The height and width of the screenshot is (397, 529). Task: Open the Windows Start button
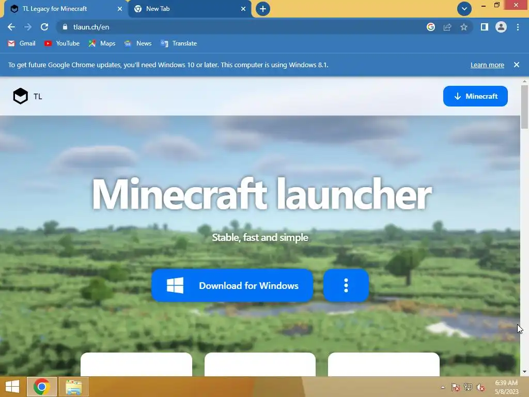point(12,387)
